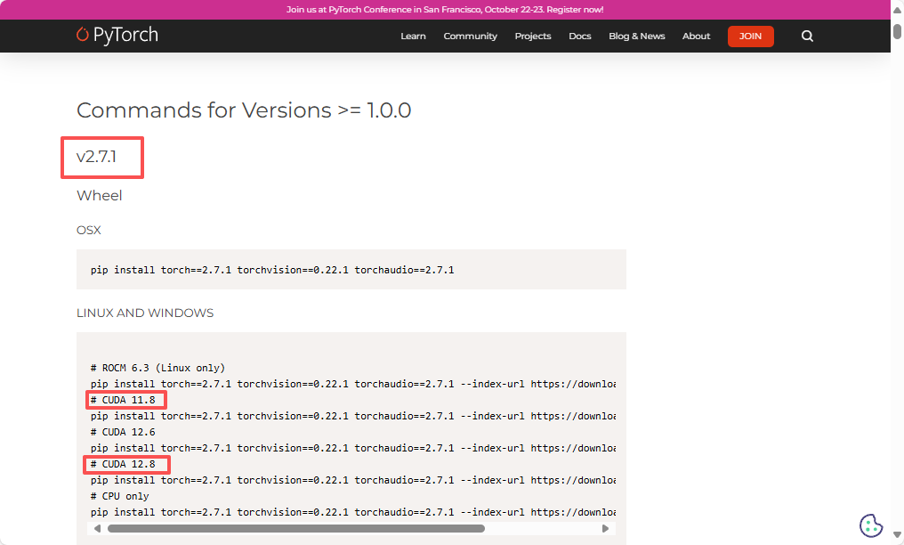Open the Learn menu
904x545 pixels.
coord(413,36)
